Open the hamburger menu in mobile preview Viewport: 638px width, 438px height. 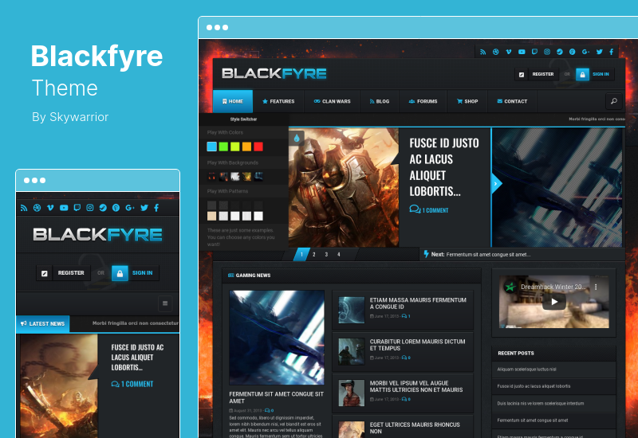coord(165,303)
